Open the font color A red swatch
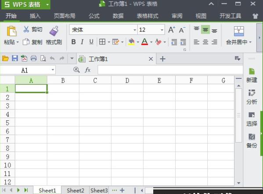 coord(144,42)
